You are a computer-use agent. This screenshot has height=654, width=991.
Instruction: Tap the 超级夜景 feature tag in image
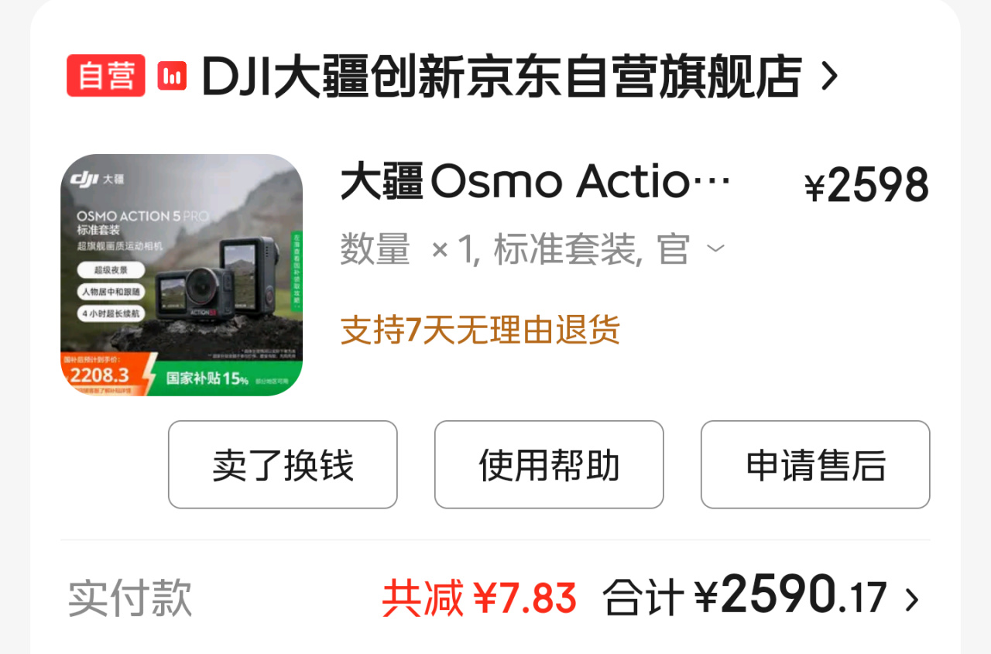[x=109, y=270]
